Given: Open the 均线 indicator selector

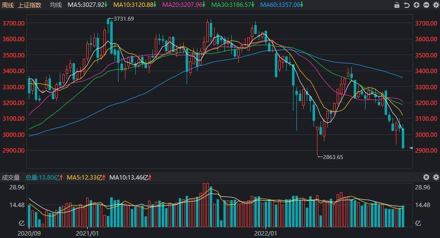Looking at the screenshot, I should [56, 5].
